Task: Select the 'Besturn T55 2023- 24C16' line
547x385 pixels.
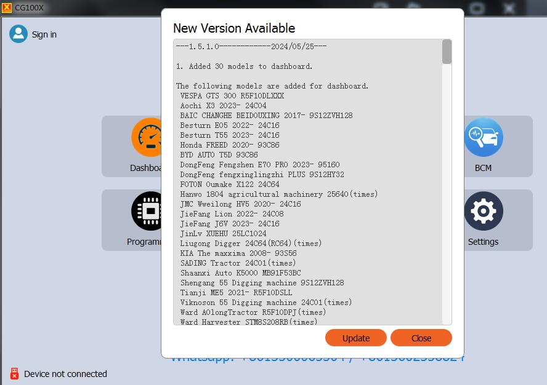Action: [230, 135]
